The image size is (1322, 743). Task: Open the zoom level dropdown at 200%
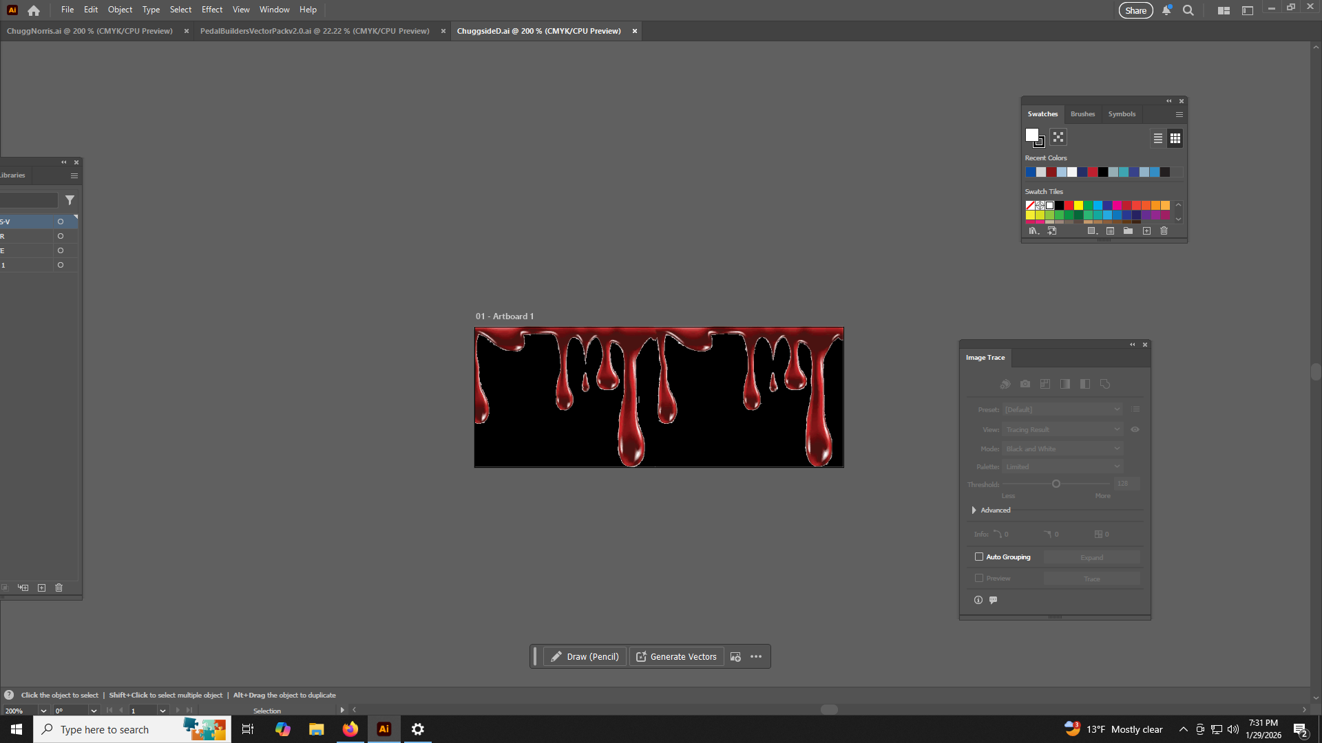pyautogui.click(x=43, y=711)
